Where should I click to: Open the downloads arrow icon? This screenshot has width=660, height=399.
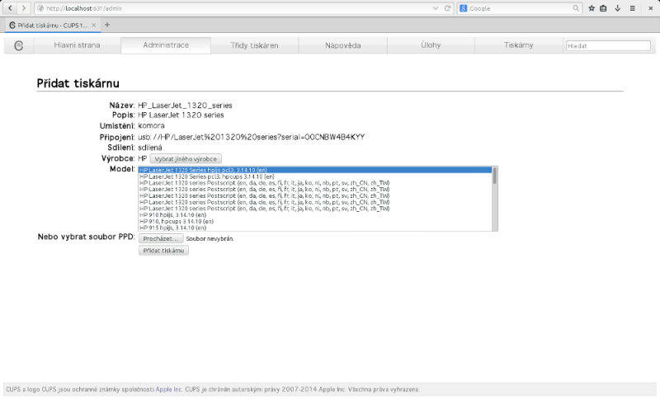click(x=617, y=7)
